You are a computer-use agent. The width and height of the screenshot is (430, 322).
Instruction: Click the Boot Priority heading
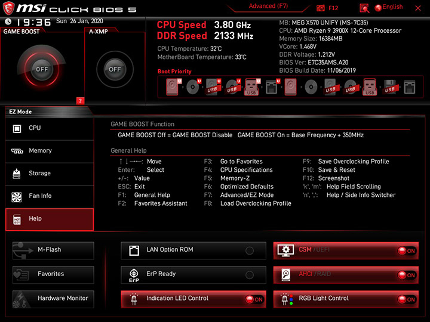(174, 72)
